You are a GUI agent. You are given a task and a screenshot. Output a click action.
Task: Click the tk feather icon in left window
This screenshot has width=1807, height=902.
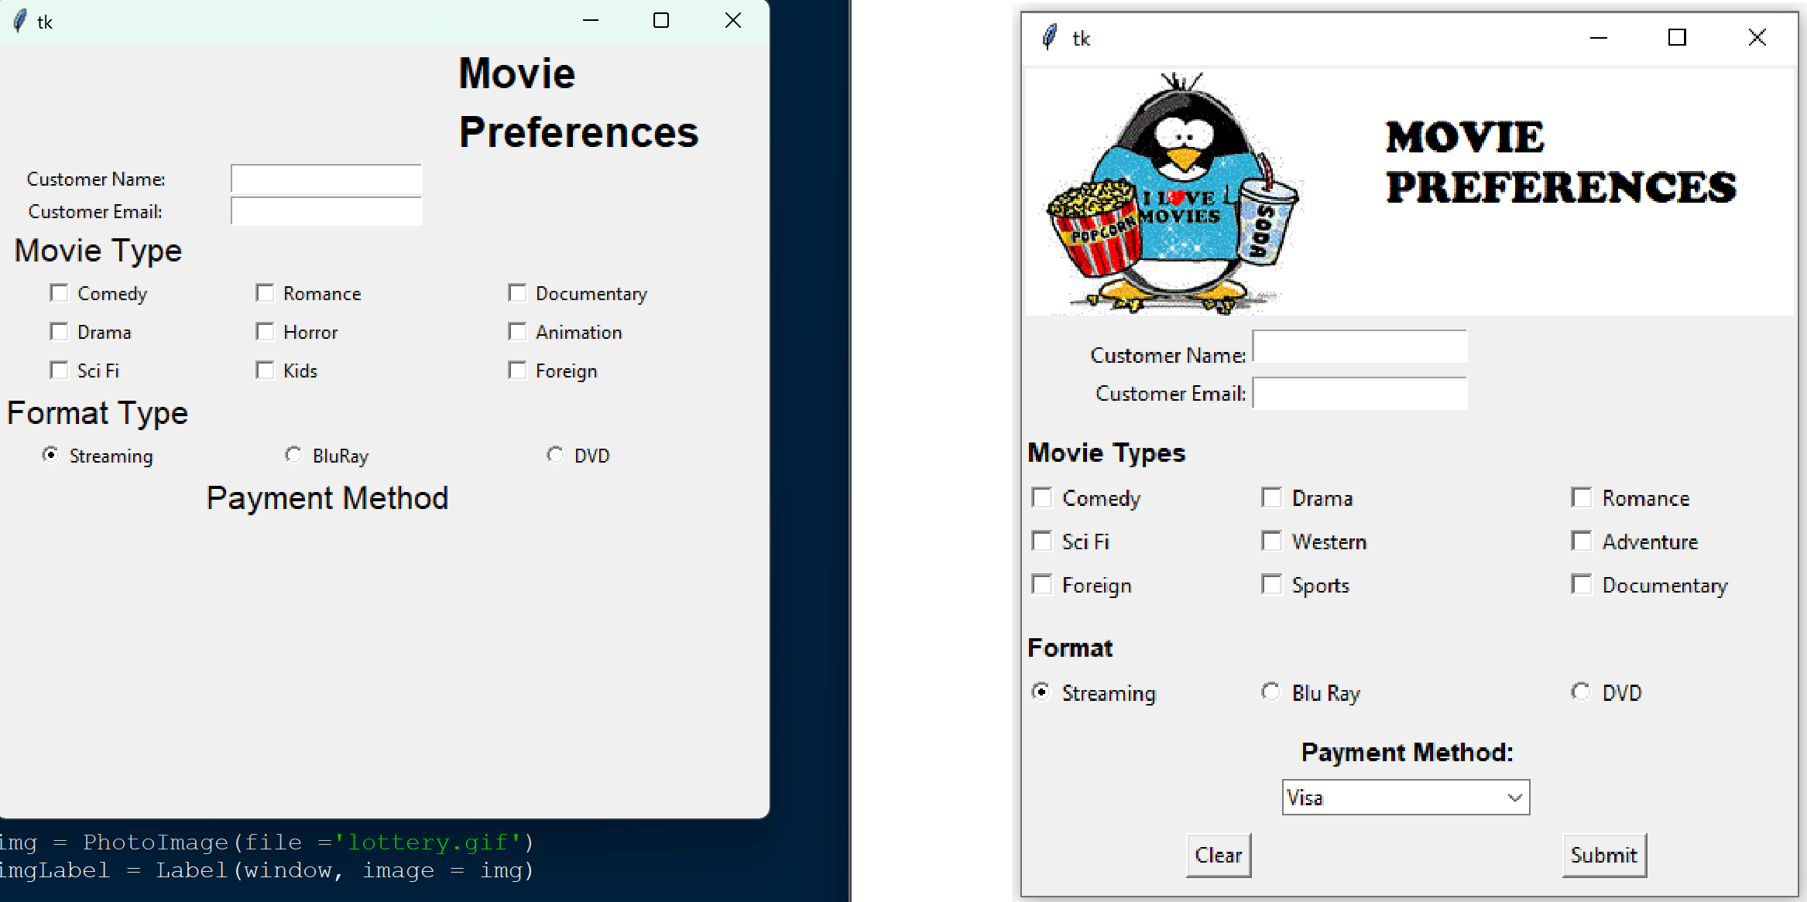pyautogui.click(x=20, y=22)
